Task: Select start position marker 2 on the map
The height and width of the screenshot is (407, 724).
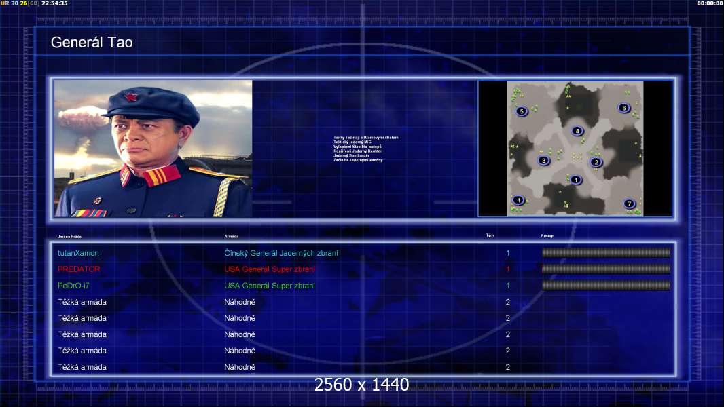Action: tap(596, 162)
